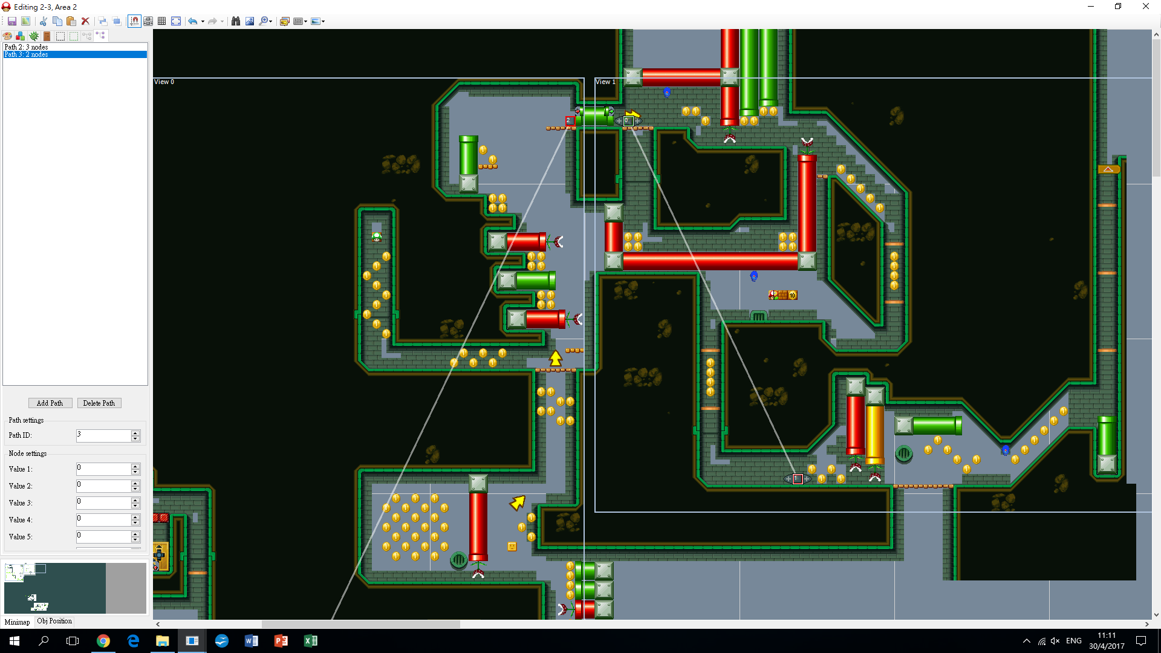Click the magnifier zoom tool

[264, 21]
